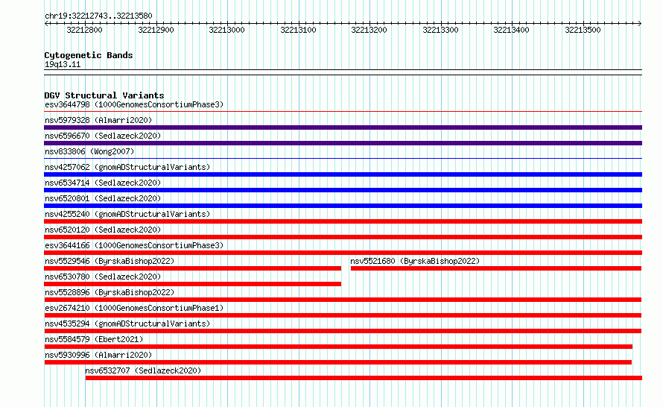This screenshot has height=407, width=663.
Task: Click the left arrow of the ruler
Action: [46, 23]
